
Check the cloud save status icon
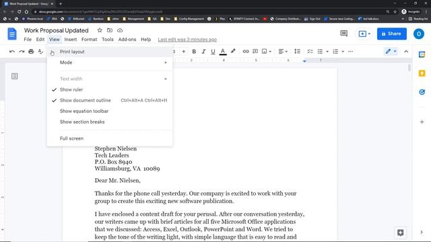(x=120, y=30)
